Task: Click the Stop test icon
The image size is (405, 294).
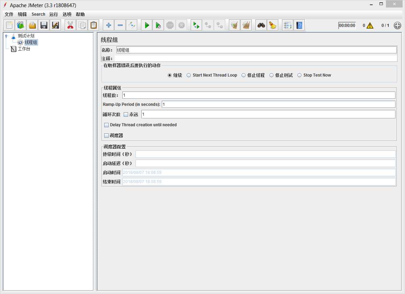Action: (170, 25)
